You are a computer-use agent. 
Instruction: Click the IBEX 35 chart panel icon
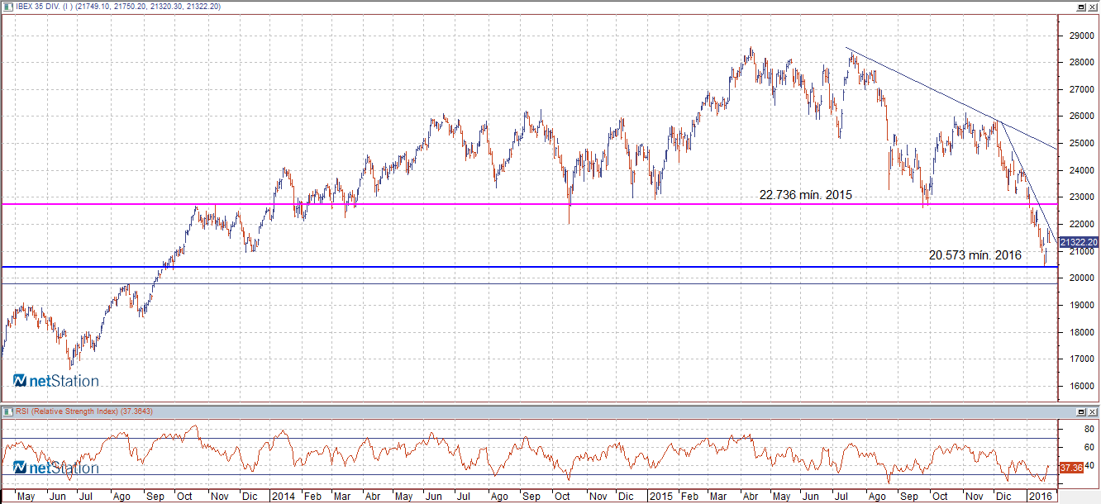click(7, 7)
